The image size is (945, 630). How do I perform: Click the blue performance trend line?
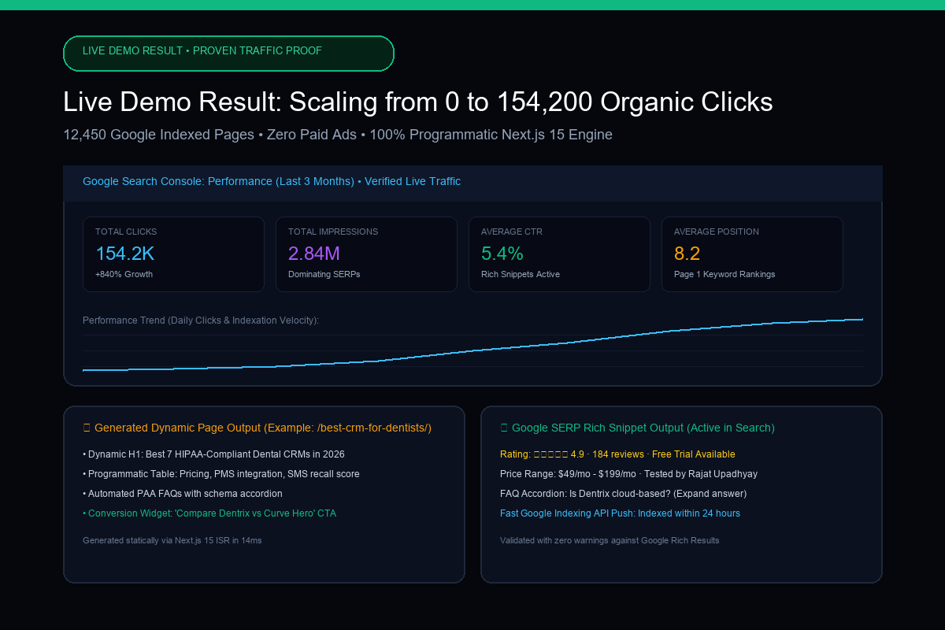[x=472, y=350]
